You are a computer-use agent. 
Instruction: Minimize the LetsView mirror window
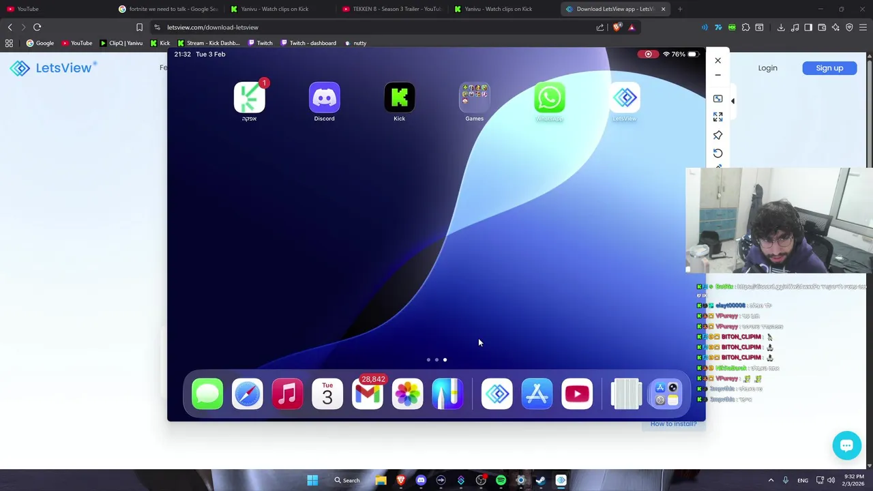coord(717,75)
